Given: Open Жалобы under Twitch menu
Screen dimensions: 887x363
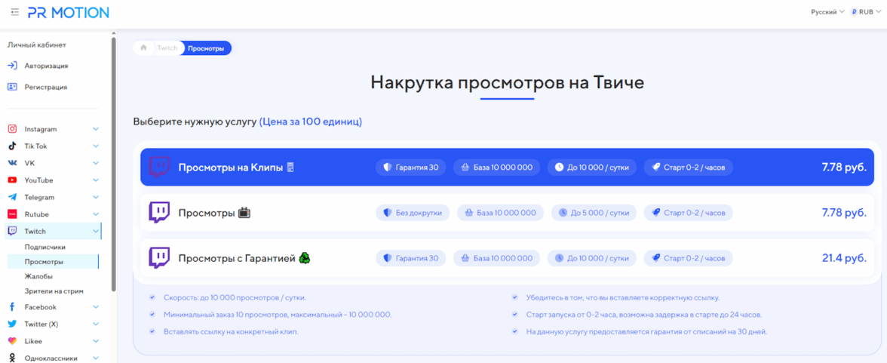Looking at the screenshot, I should tap(38, 276).
